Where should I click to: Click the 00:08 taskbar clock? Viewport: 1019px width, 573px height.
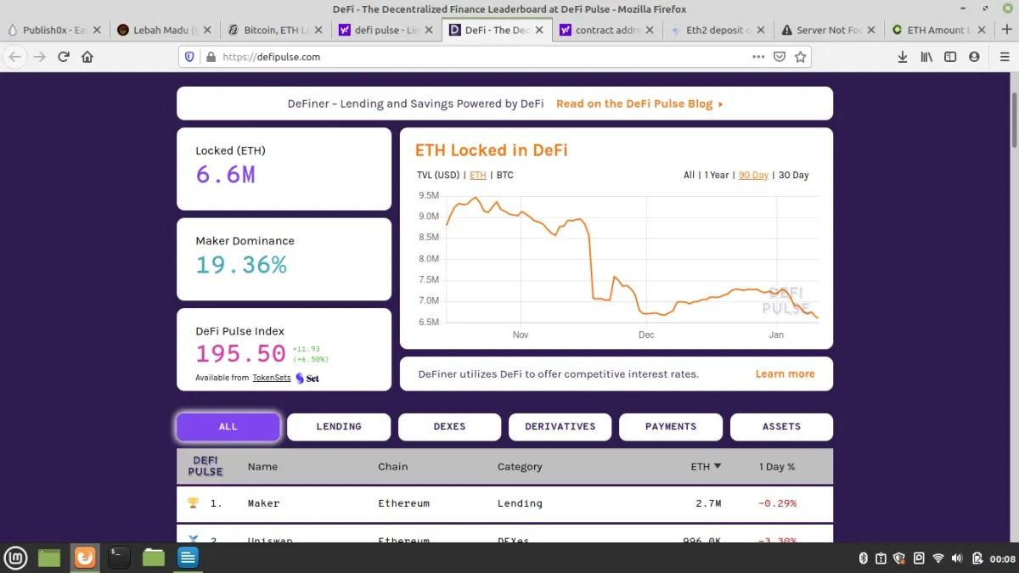point(1003,559)
